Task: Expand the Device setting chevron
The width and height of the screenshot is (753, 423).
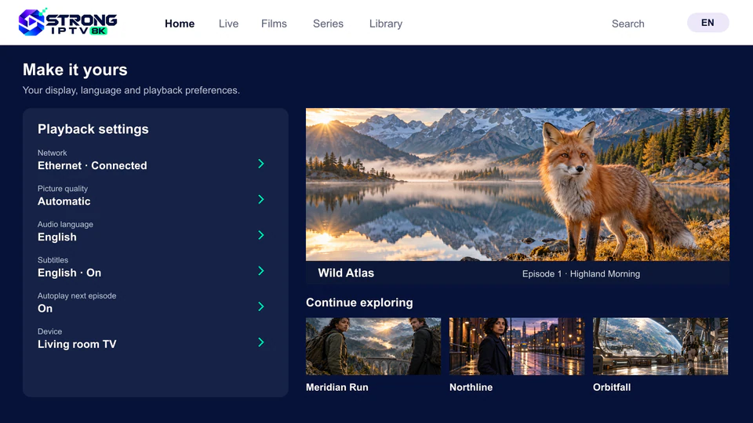Action: (x=261, y=342)
